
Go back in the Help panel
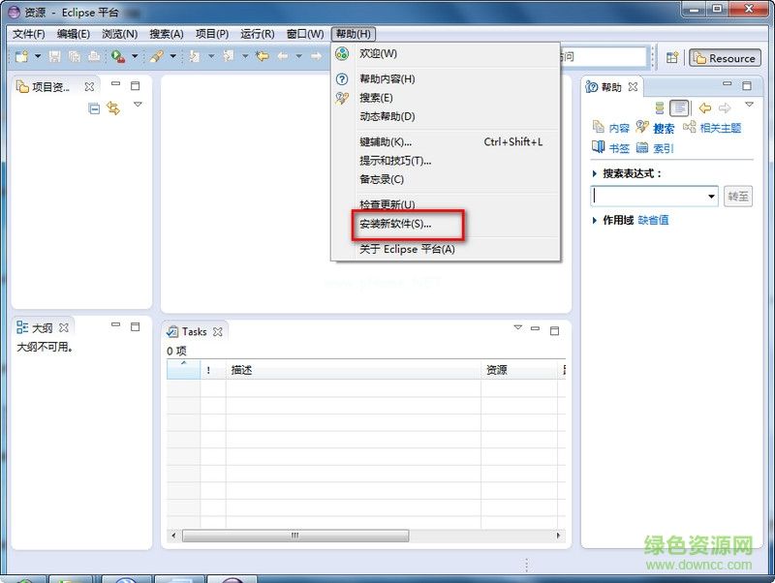coord(705,107)
